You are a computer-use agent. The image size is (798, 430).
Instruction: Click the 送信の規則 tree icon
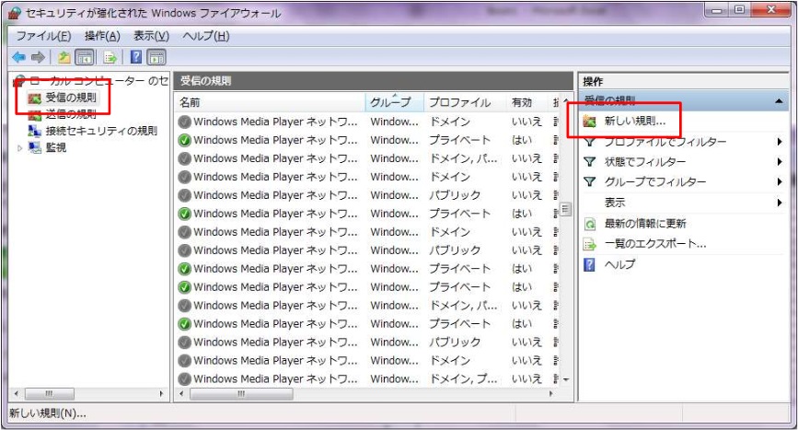tap(35, 115)
